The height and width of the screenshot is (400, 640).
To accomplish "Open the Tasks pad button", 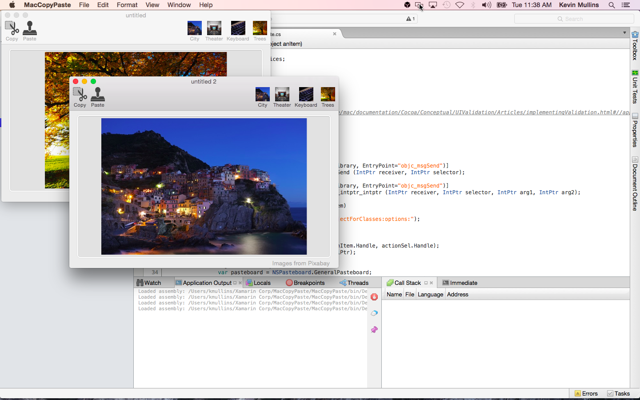I will 618,393.
